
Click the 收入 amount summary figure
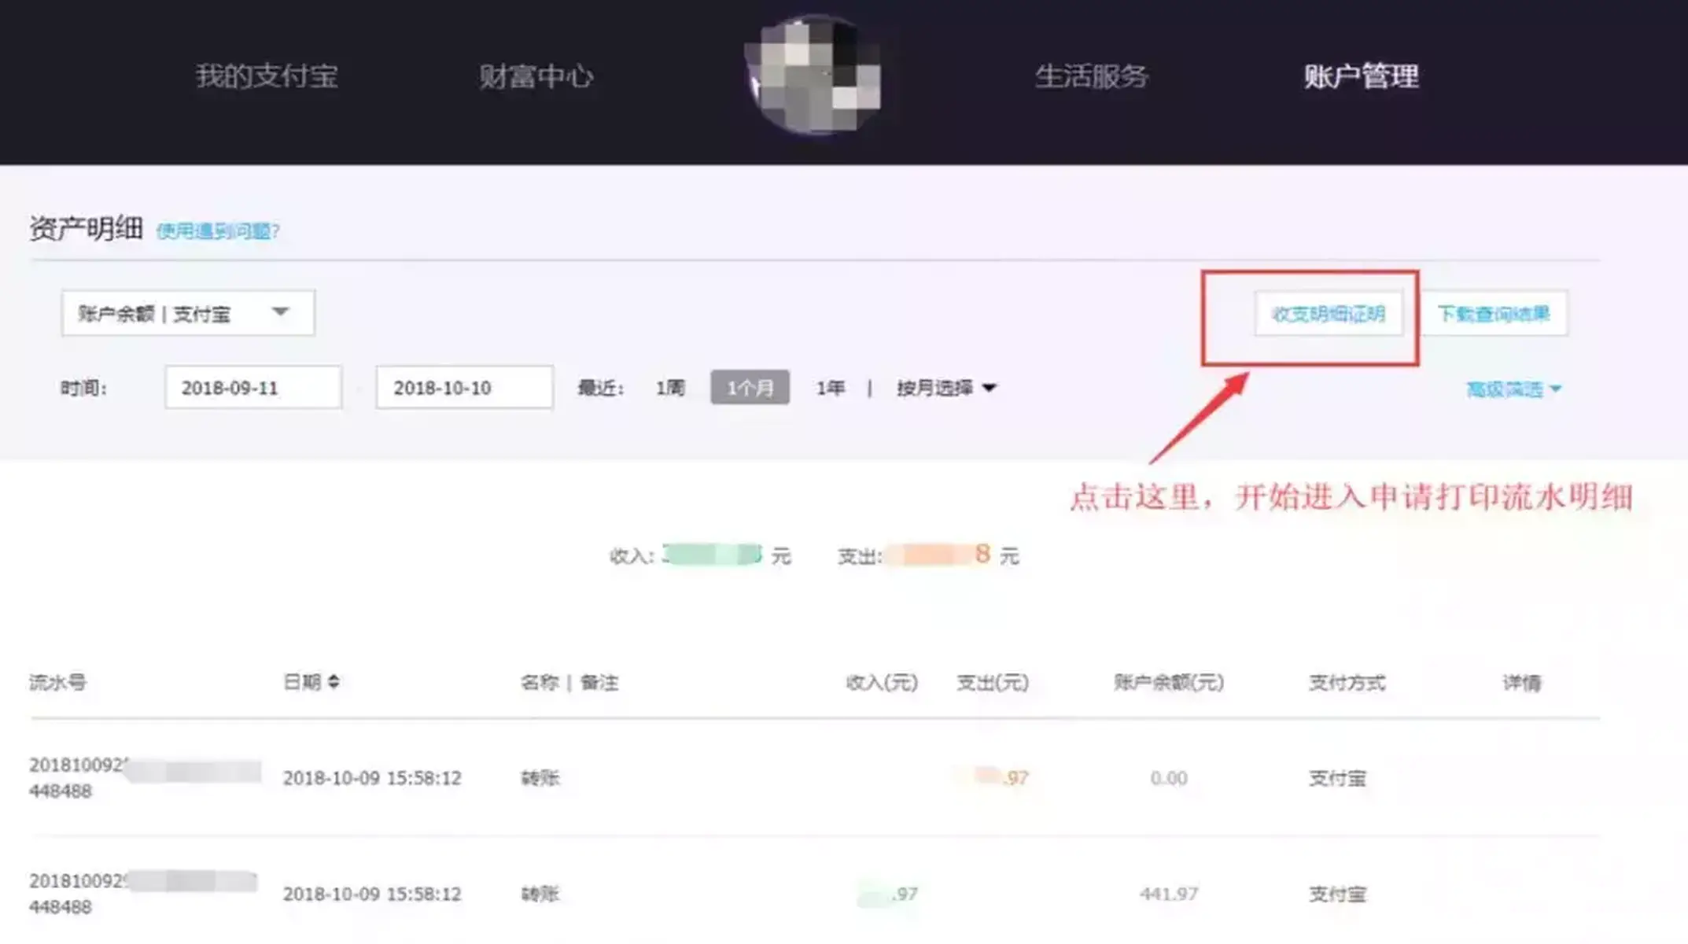click(x=712, y=555)
